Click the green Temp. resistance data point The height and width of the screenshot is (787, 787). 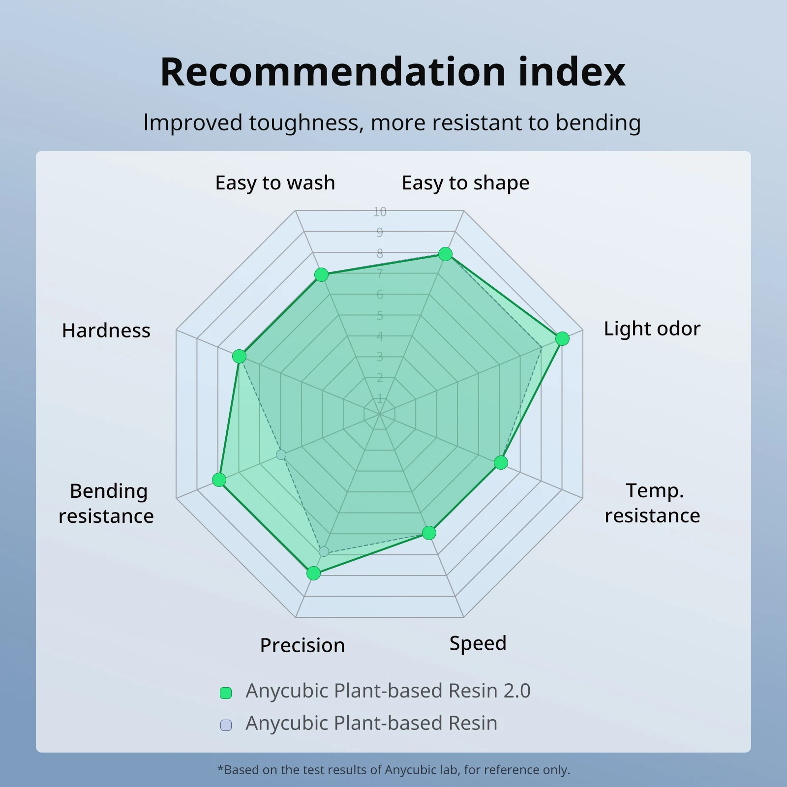click(x=501, y=462)
